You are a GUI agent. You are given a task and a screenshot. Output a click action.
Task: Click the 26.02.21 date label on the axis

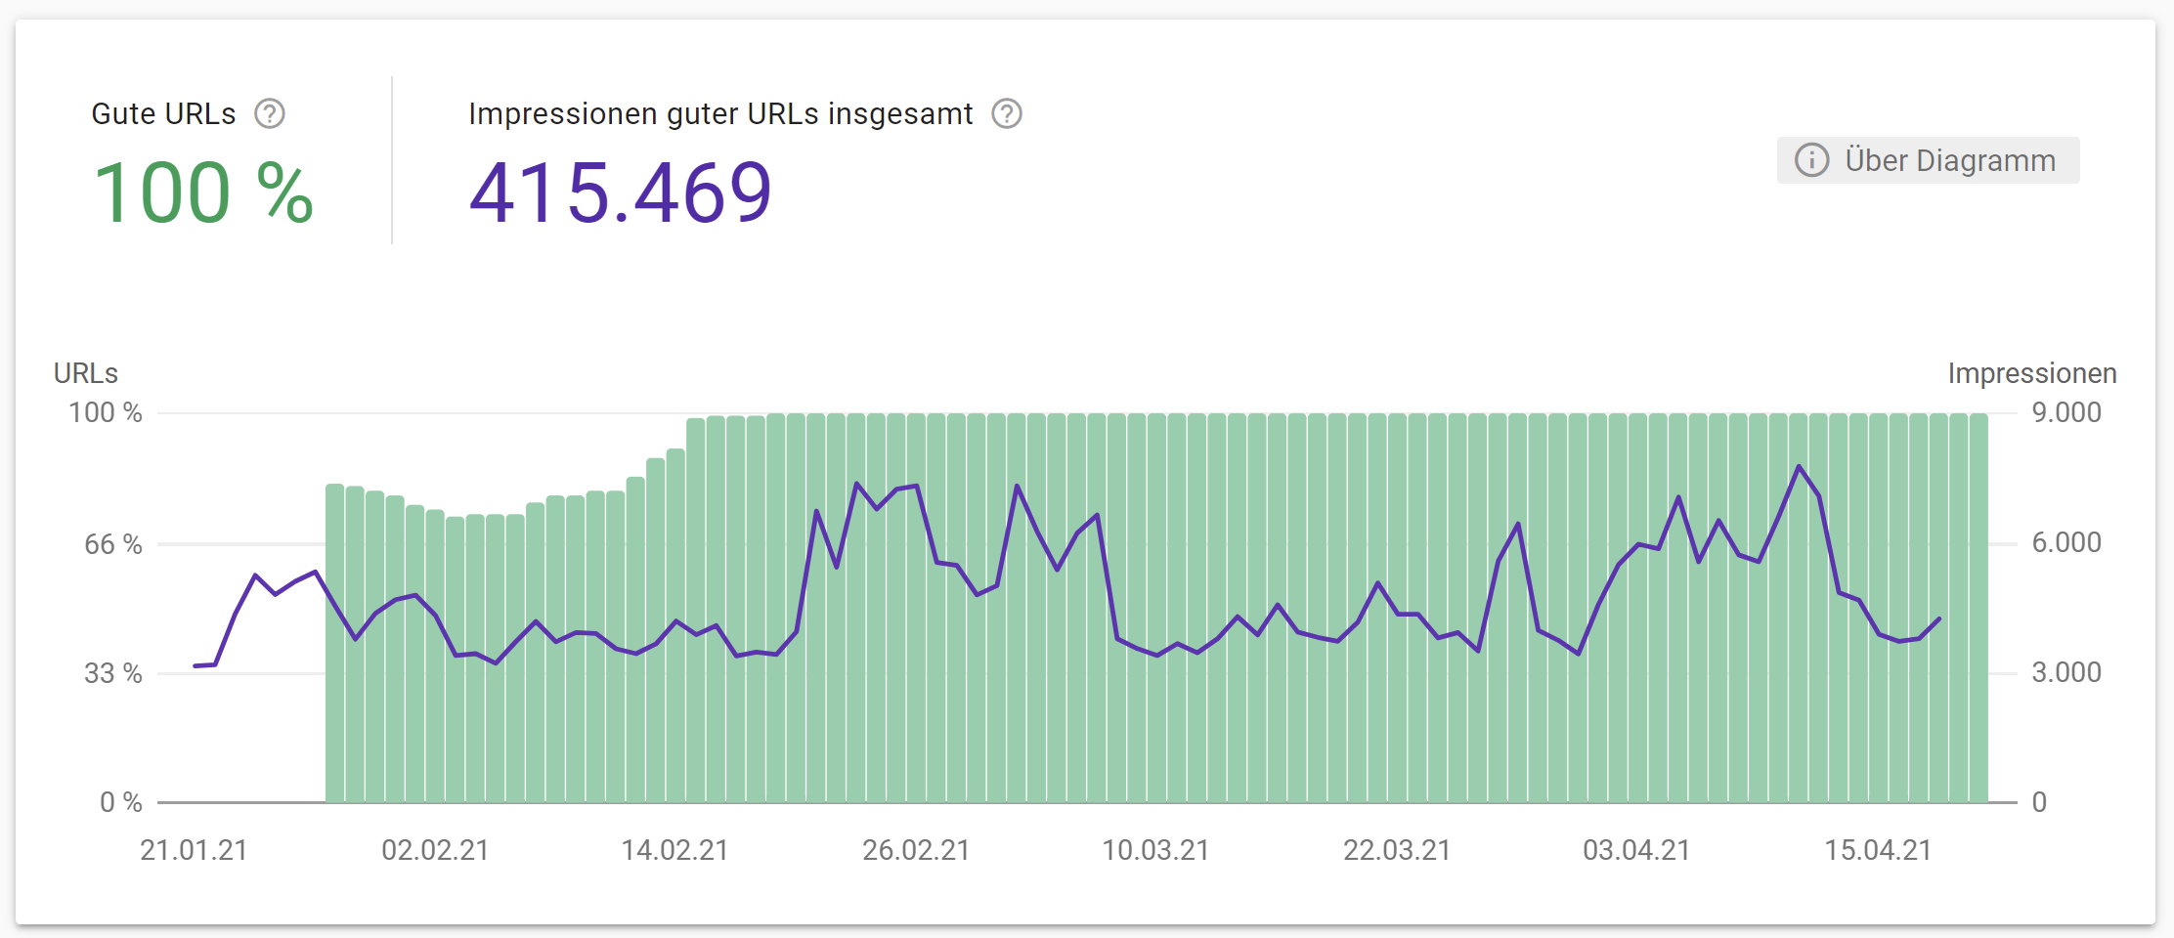pos(916,850)
